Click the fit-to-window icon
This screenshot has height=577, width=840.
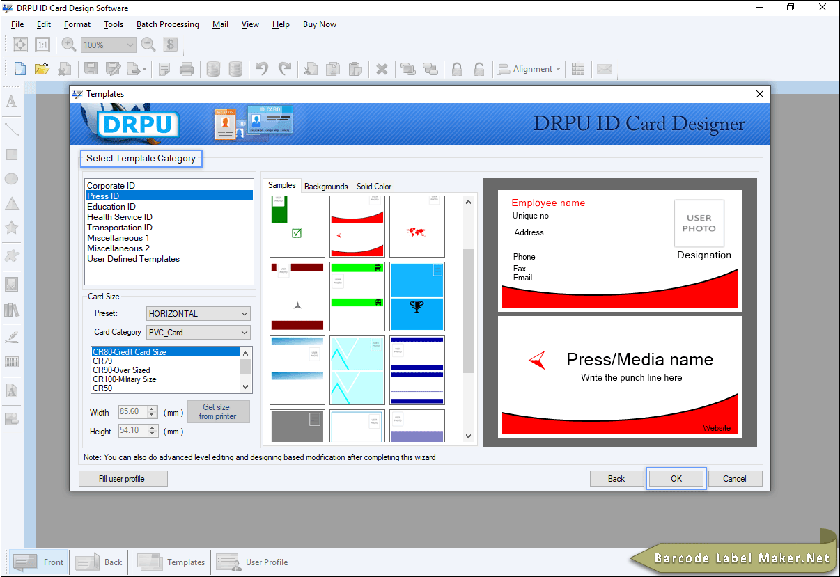coord(20,45)
